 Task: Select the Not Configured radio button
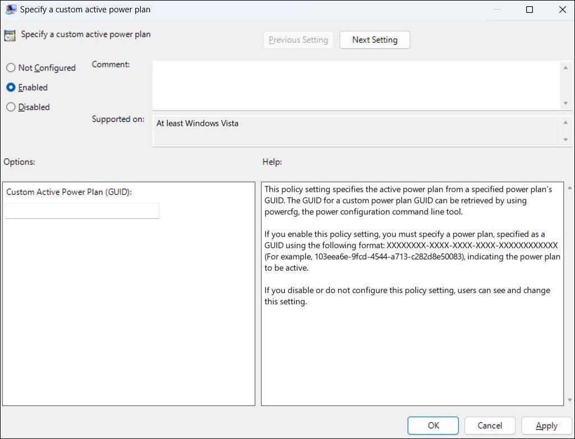coord(11,67)
